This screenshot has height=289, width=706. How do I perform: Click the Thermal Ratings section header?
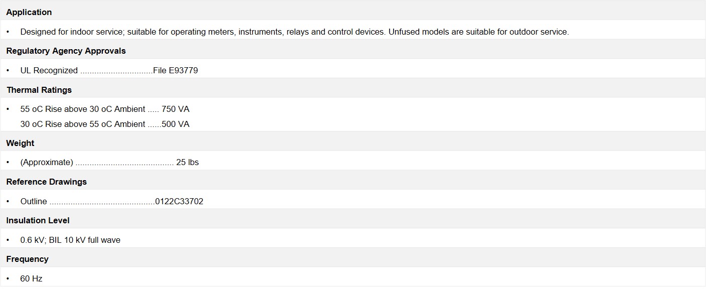(39, 90)
